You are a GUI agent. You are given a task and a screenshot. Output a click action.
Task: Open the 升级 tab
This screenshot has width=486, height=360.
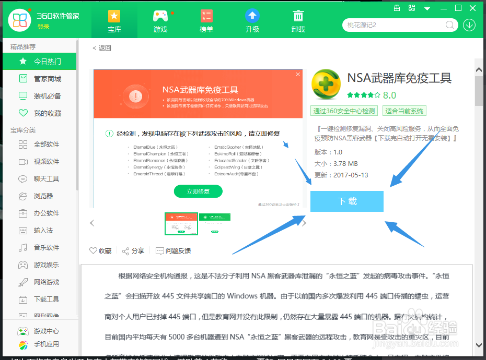[252, 21]
